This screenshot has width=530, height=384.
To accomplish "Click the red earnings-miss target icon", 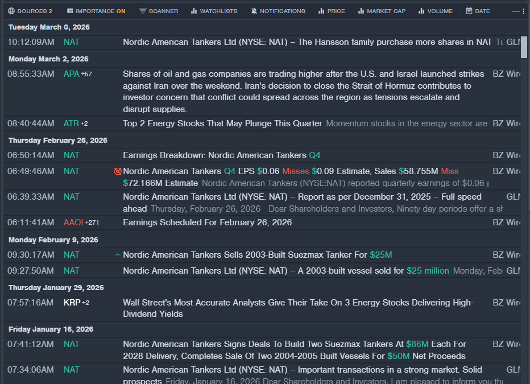I will (x=118, y=171).
